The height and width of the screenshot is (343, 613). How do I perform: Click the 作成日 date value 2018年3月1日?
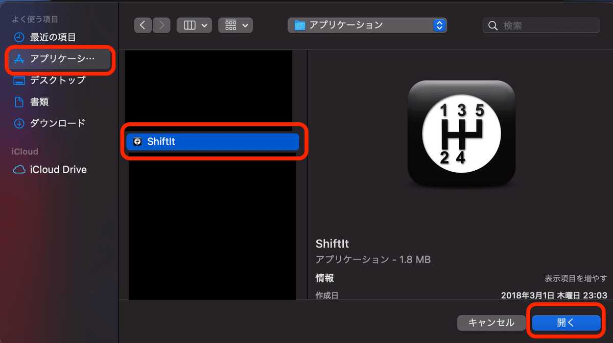(x=554, y=295)
